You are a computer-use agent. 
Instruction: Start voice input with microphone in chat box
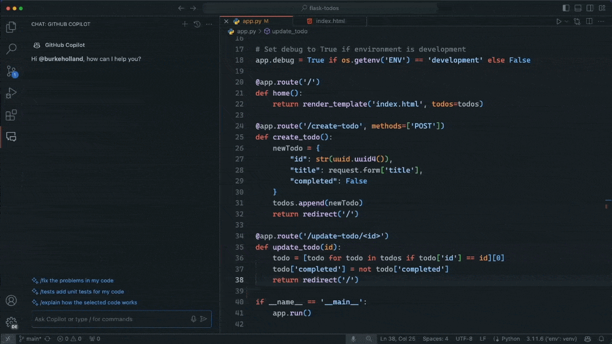tap(194, 319)
